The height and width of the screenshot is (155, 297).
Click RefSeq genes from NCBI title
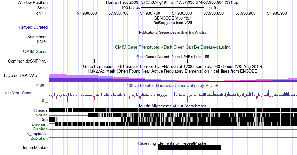click(173, 23)
